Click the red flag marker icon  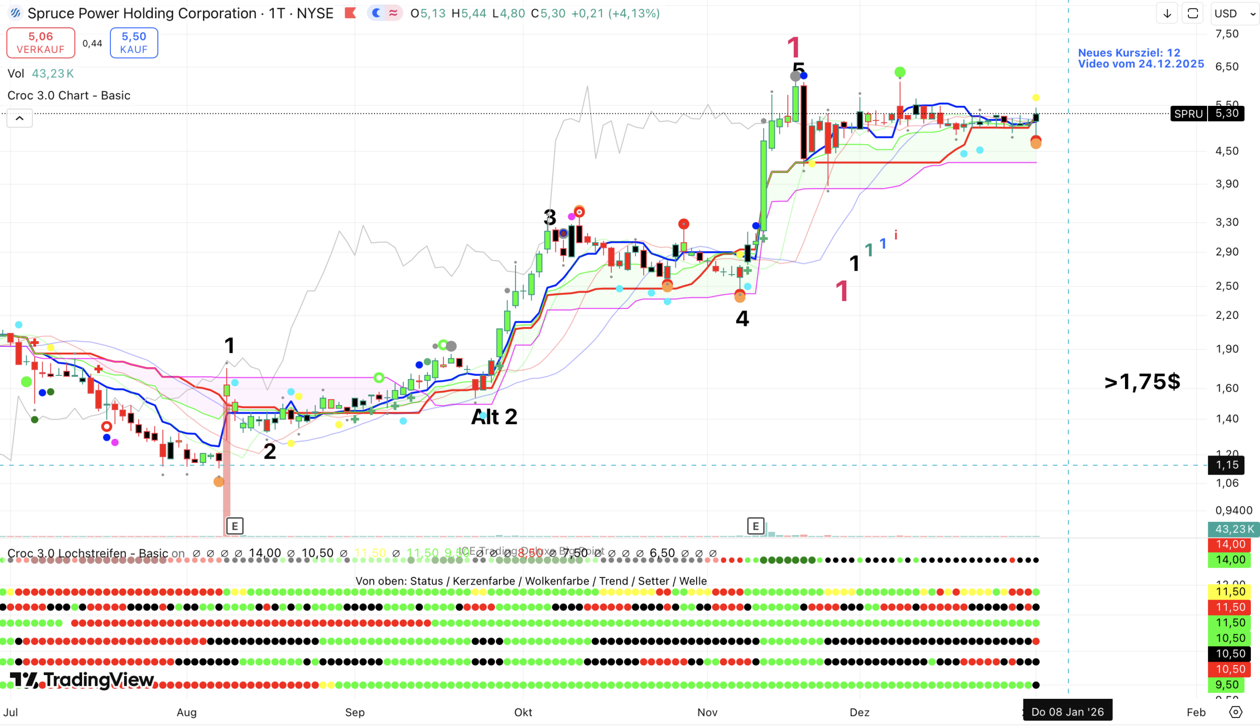pos(350,13)
